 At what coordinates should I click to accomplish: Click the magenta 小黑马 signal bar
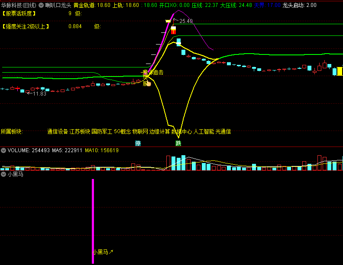point(93,221)
